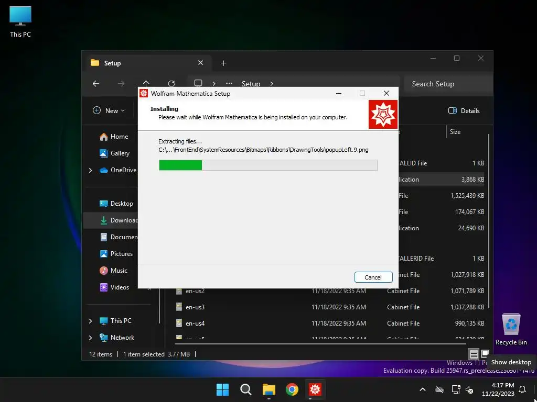The height and width of the screenshot is (402, 537).
Task: Click the file list vertical scrollbar
Action: coord(489,222)
